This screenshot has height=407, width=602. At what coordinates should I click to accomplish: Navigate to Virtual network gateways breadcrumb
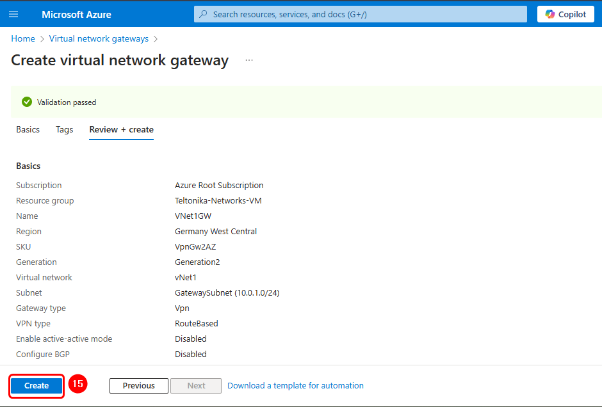pos(99,39)
